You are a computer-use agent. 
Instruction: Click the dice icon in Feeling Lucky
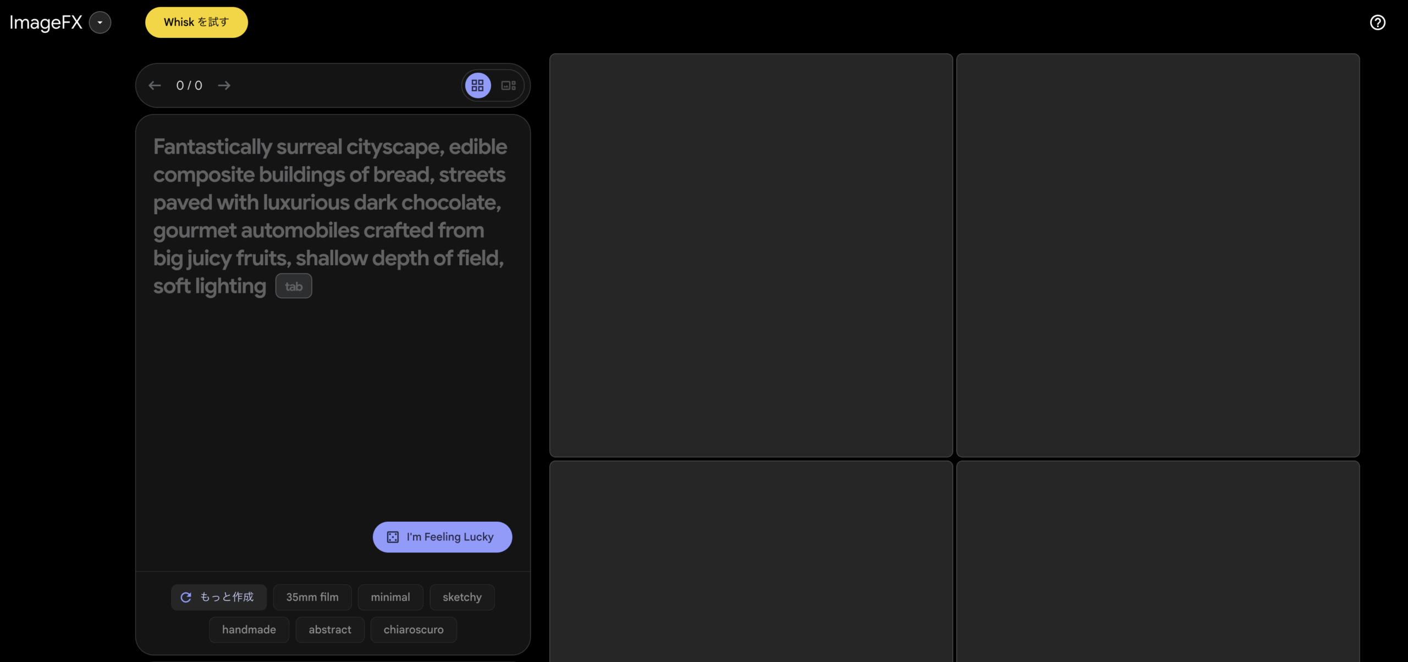[x=393, y=537]
